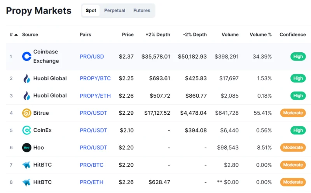Click the Bitrue source name
The width and height of the screenshot is (311, 193).
click(x=41, y=113)
